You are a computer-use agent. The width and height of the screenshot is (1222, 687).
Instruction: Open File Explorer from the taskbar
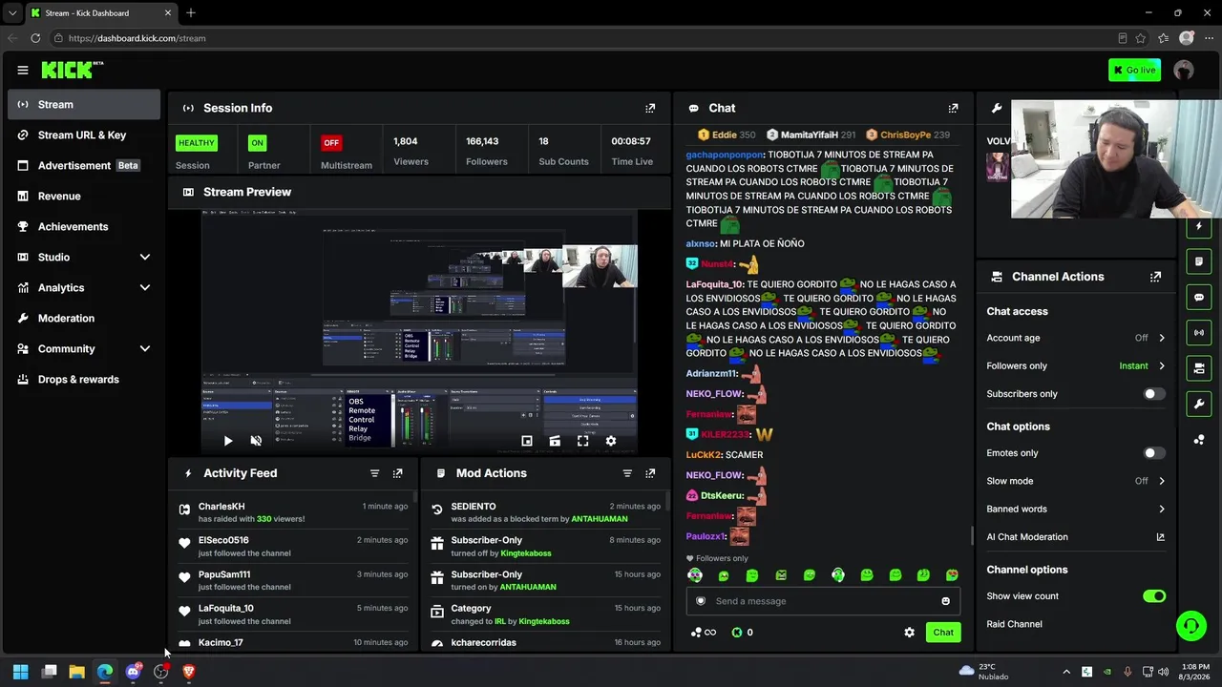coord(76,672)
